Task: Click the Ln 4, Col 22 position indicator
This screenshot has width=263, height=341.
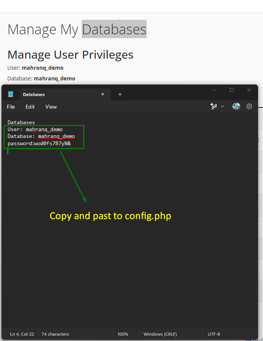Action: (21, 334)
